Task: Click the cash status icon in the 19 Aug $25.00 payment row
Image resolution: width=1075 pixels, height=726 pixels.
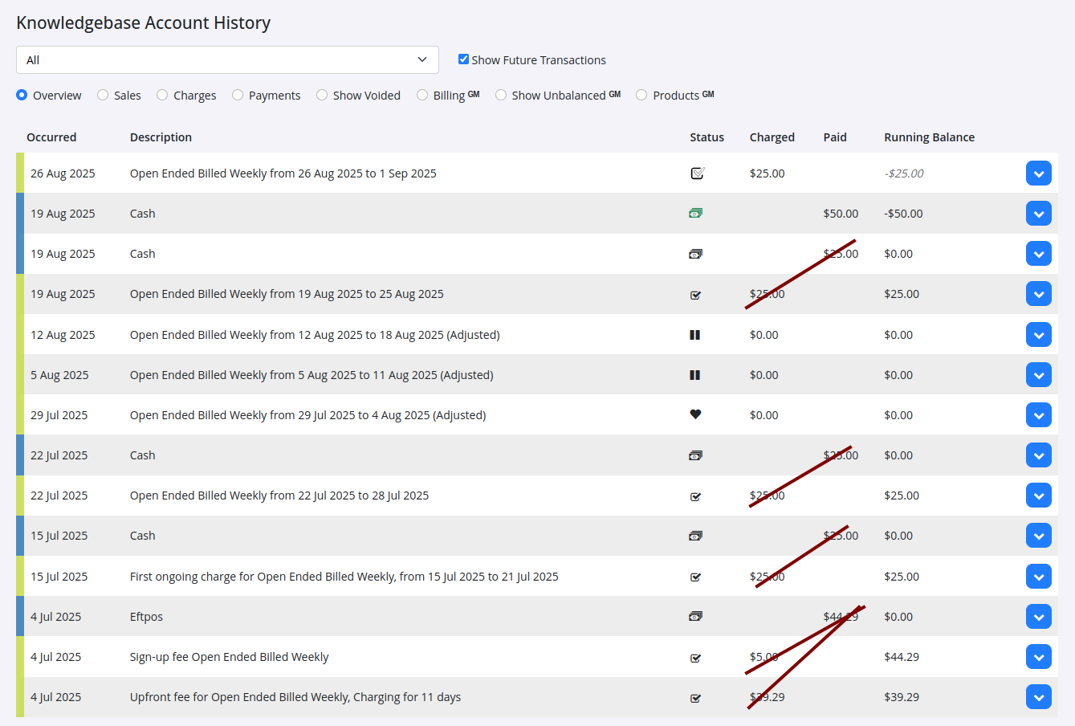Action: coord(695,254)
